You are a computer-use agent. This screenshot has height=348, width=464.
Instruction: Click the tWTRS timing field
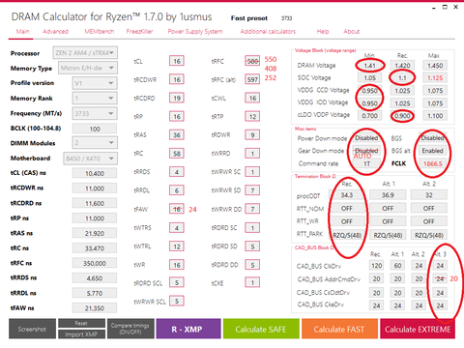pyautogui.click(x=177, y=227)
